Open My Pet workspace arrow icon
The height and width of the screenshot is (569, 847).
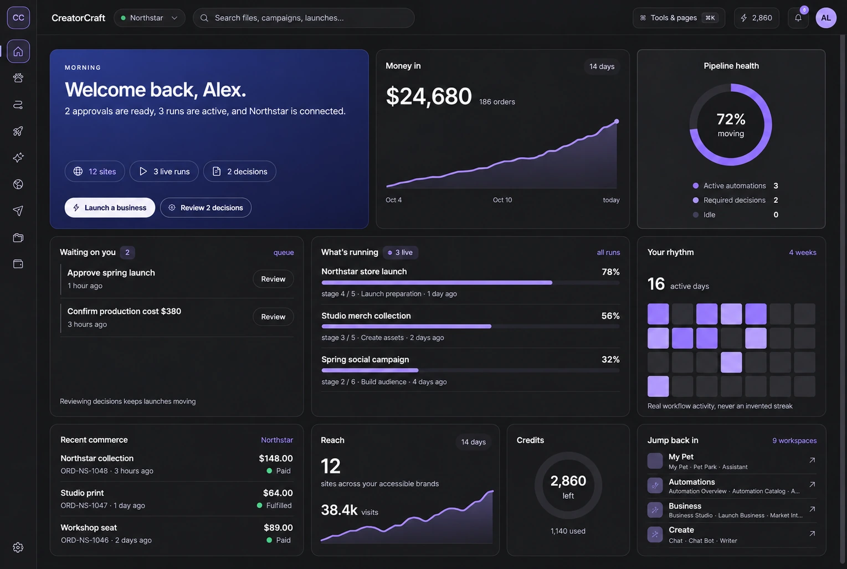[x=812, y=460]
